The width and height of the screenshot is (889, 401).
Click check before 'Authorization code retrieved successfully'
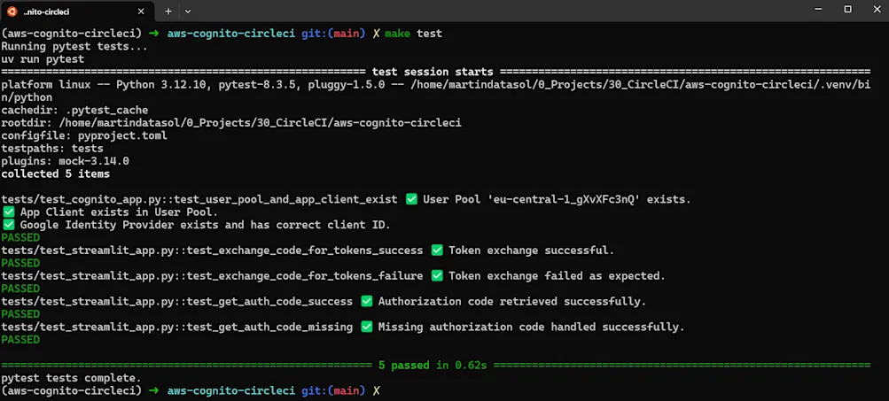pos(367,301)
